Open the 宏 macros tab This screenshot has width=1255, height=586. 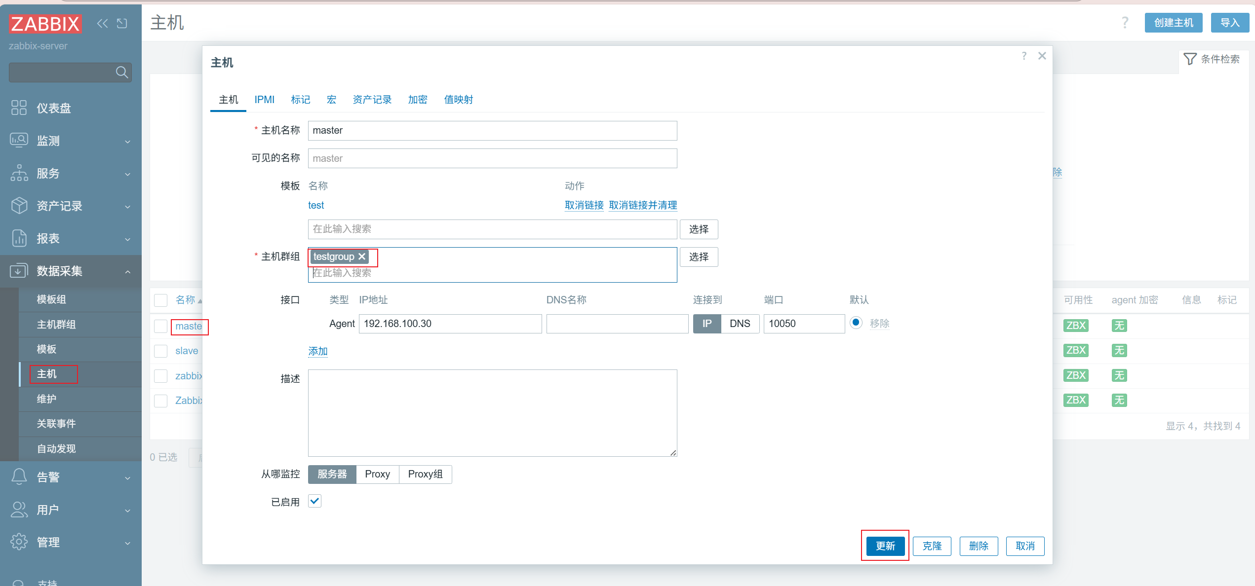click(331, 100)
